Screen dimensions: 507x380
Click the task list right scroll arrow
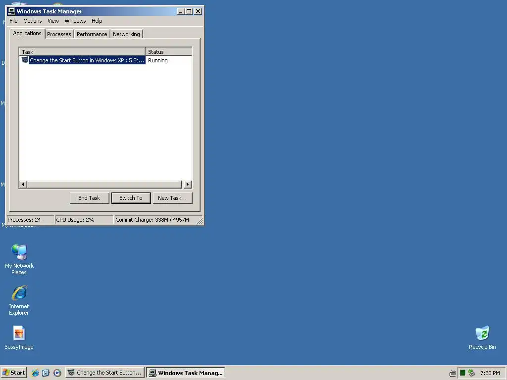point(188,185)
